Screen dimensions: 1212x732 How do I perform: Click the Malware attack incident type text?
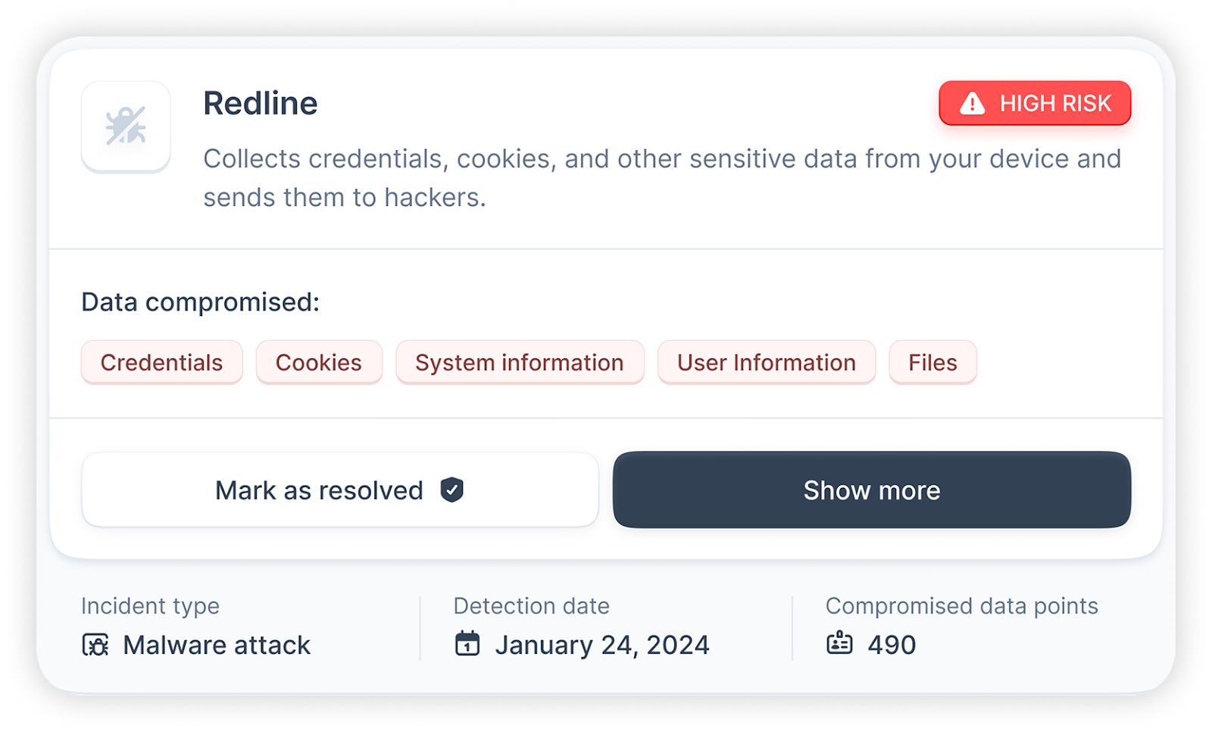(x=217, y=645)
